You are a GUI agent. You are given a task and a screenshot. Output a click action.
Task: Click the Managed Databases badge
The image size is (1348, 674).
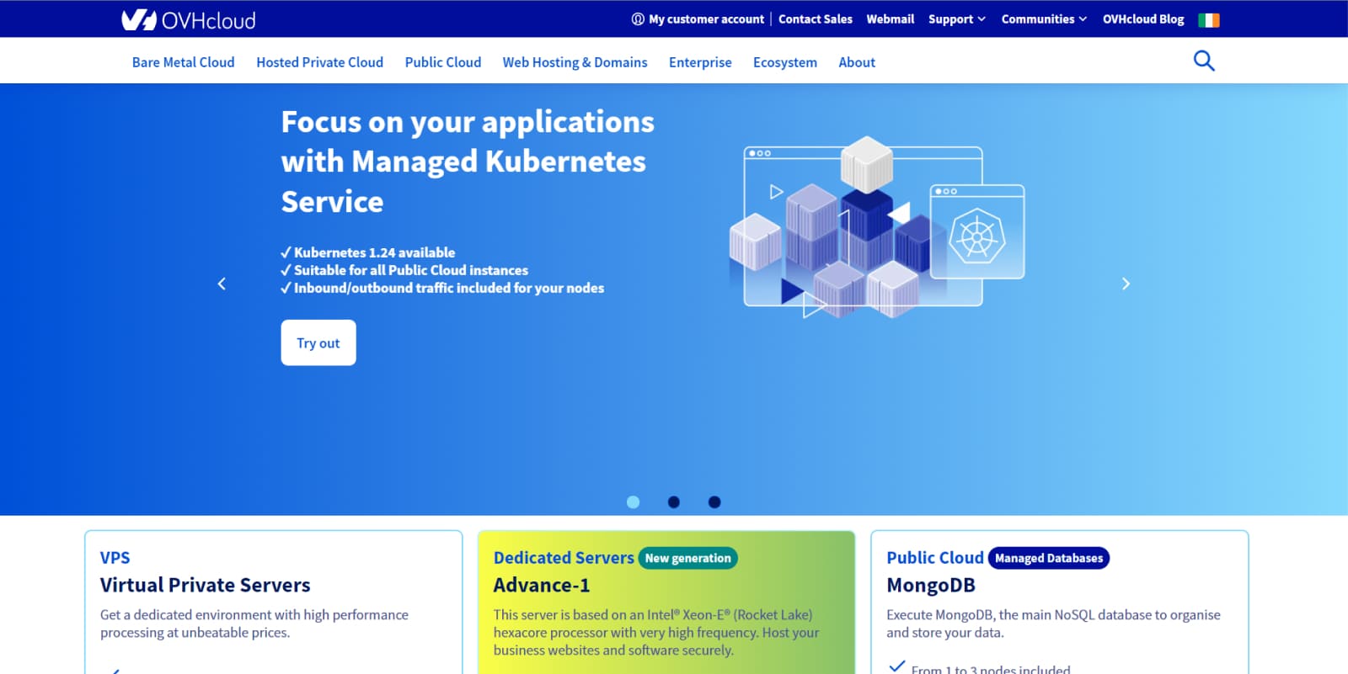click(1049, 558)
